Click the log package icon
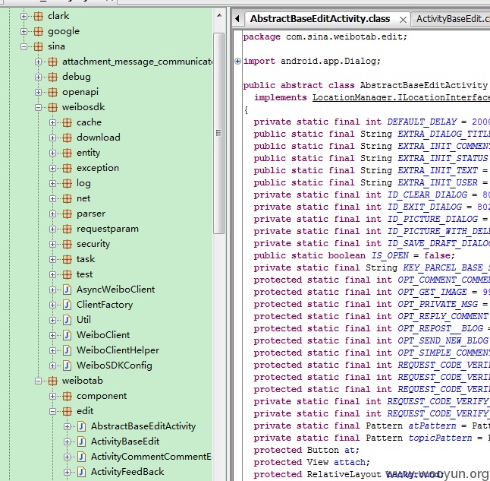The height and width of the screenshot is (481, 490). 67,183
